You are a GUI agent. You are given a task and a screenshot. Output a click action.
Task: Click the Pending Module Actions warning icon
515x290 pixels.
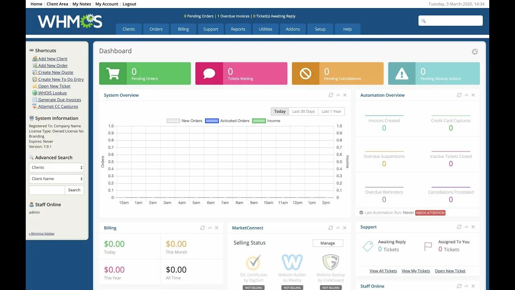[402, 73]
